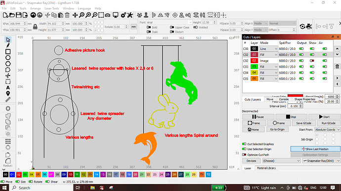This screenshot has height=191, width=341.
Task: Toggle Air for the C05 layer
Action: [x=325, y=78]
